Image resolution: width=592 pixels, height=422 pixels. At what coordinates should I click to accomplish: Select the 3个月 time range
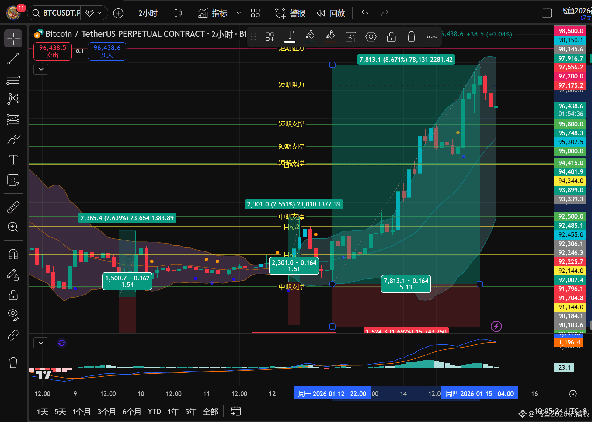click(x=106, y=412)
